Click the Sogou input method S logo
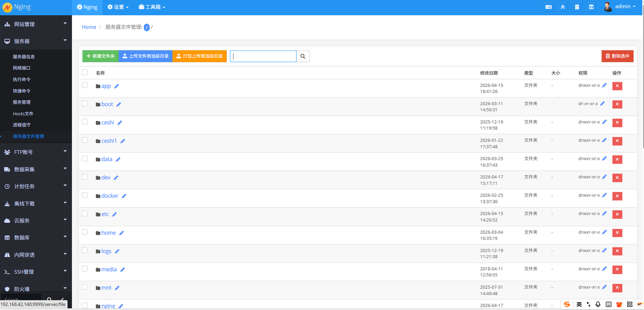This screenshot has height=310, width=644. point(567,304)
